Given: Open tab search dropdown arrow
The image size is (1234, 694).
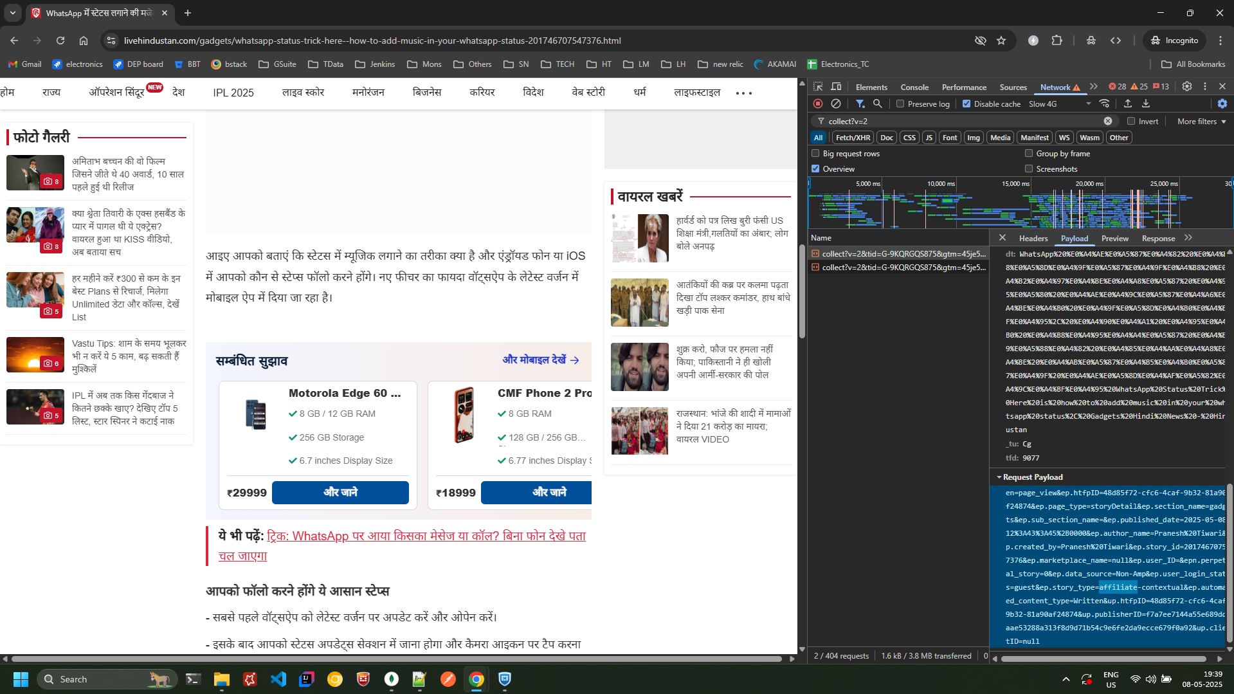Looking at the screenshot, I should tap(13, 13).
